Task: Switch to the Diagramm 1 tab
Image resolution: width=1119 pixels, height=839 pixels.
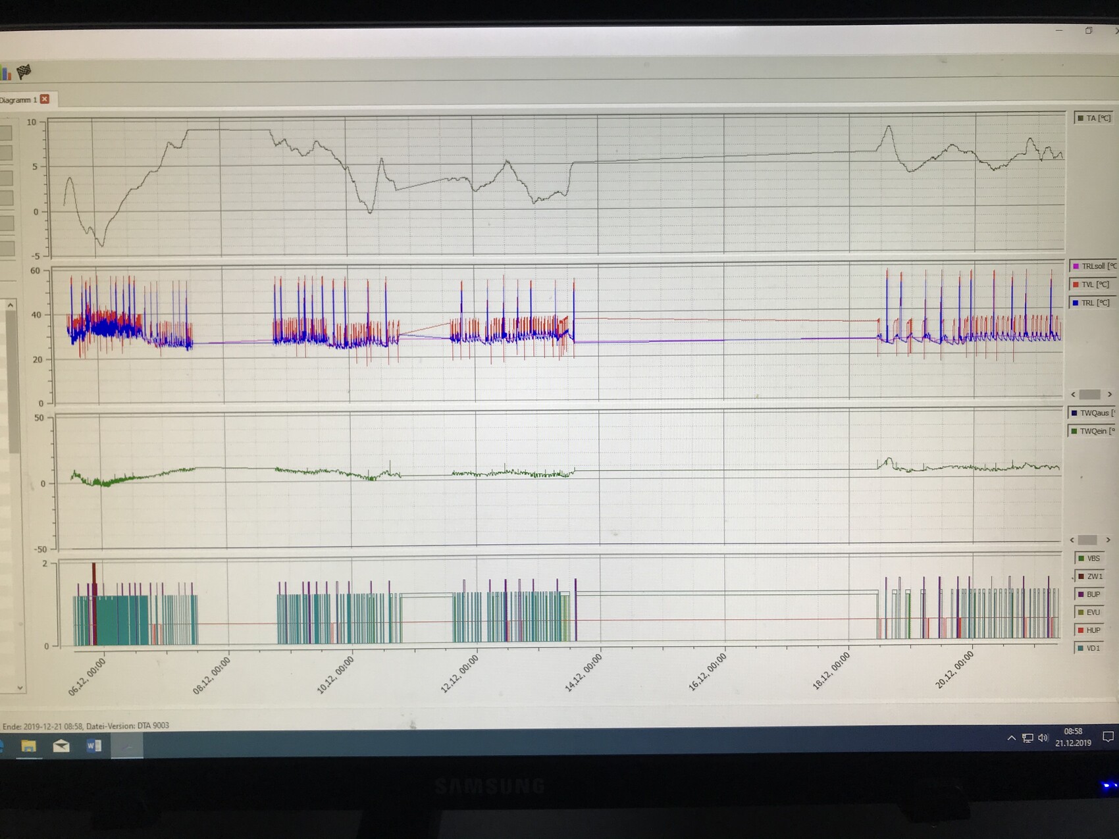Action: click(18, 100)
